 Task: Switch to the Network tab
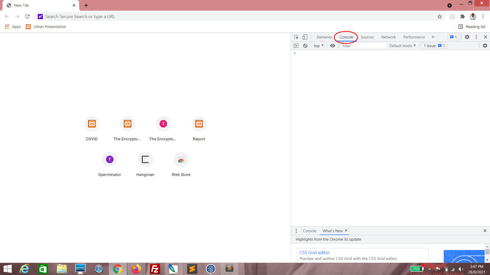389,37
